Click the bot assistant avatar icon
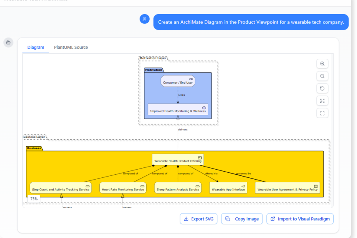The width and height of the screenshot is (357, 238). pos(8,43)
